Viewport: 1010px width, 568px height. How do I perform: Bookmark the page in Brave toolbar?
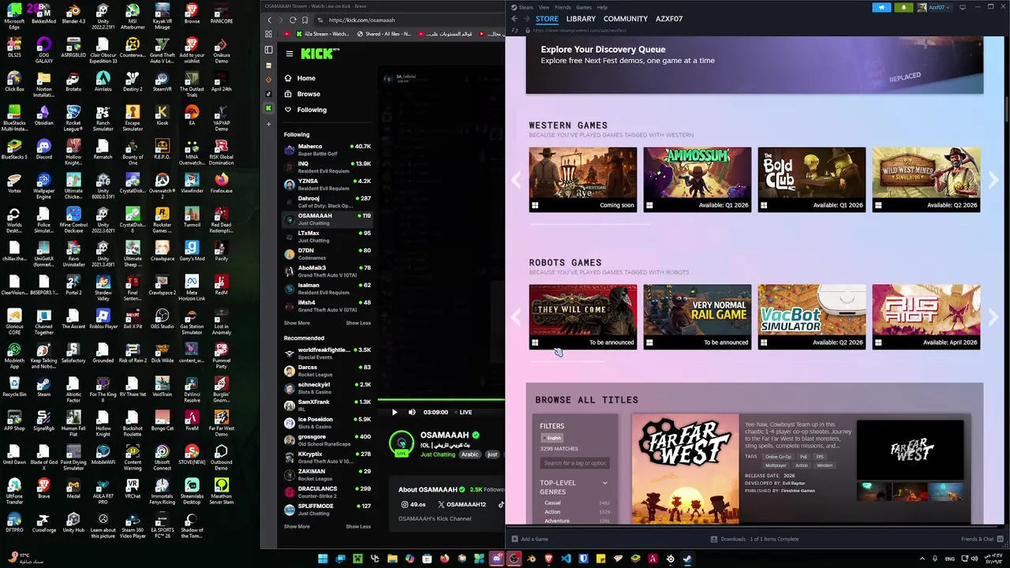(305, 20)
